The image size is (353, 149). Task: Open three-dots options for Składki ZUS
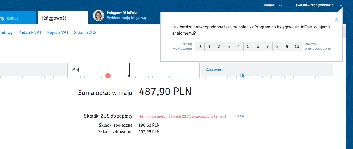pyautogui.click(x=241, y=116)
